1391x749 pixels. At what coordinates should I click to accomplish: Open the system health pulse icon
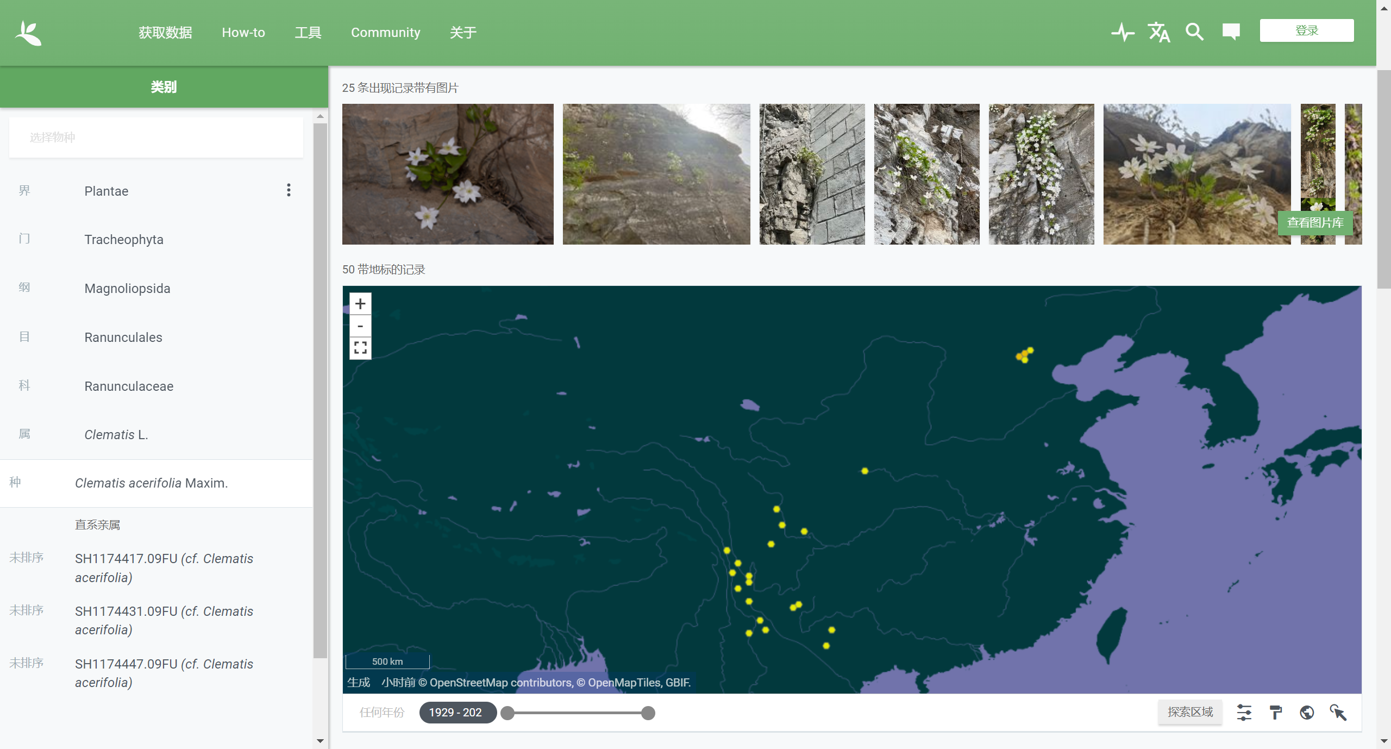(1122, 32)
